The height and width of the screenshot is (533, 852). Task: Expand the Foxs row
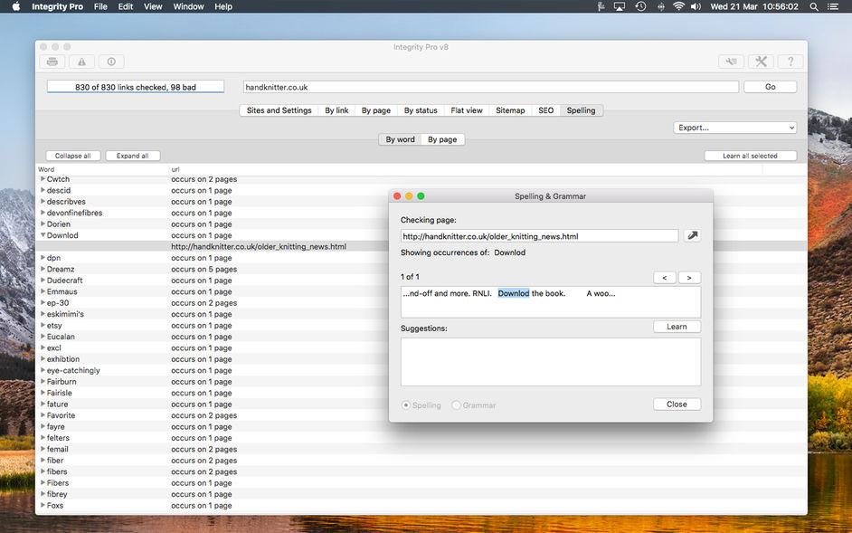pos(43,505)
